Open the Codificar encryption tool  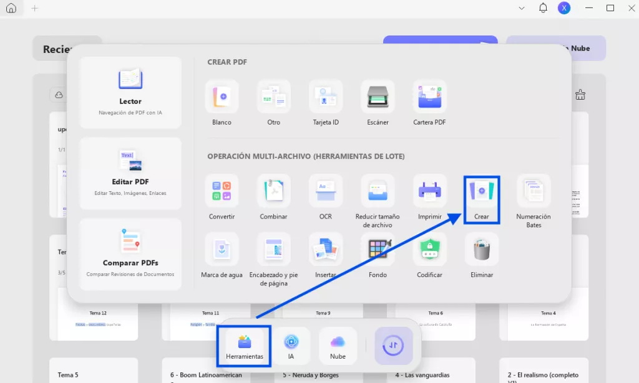click(429, 256)
